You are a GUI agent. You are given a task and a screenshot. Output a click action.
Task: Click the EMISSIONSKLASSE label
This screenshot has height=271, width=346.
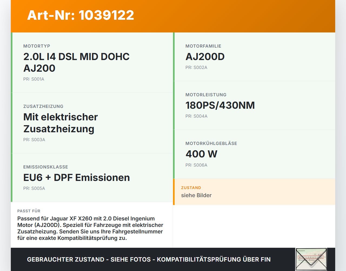click(x=46, y=167)
